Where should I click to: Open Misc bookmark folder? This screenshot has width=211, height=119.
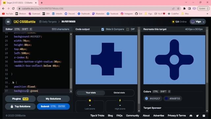(x=185, y=14)
